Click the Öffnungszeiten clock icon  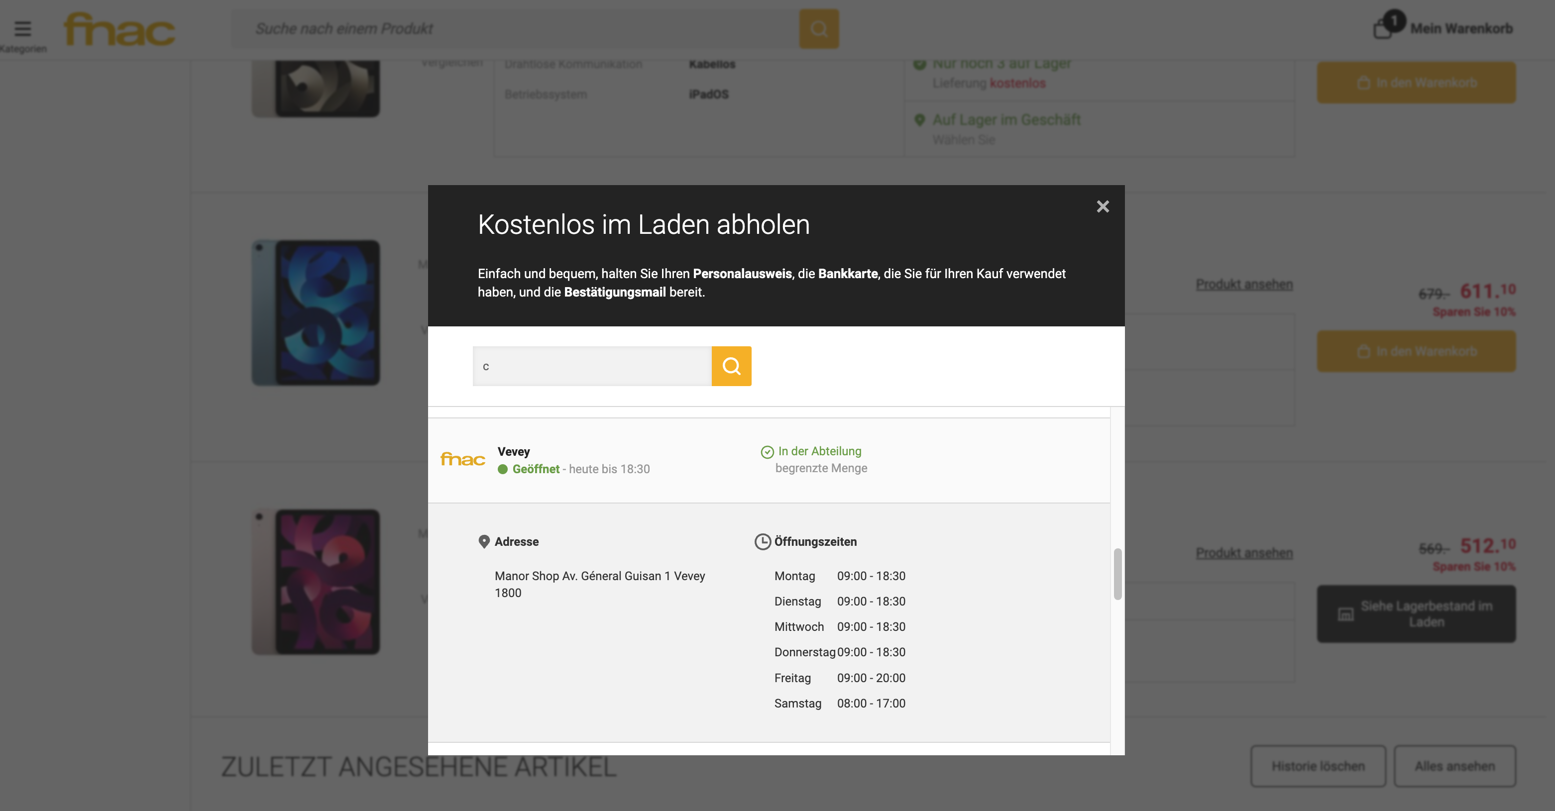(x=763, y=541)
